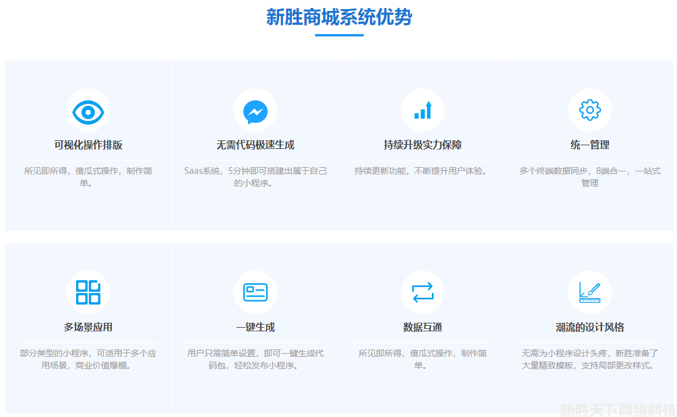
Task: Click the rising bar chart icon
Action: (x=423, y=111)
